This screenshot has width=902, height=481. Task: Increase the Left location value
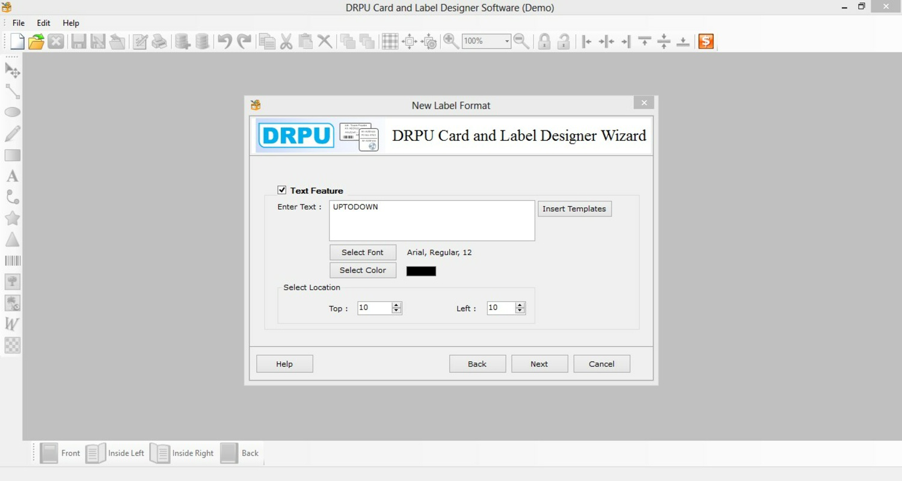pyautogui.click(x=520, y=305)
